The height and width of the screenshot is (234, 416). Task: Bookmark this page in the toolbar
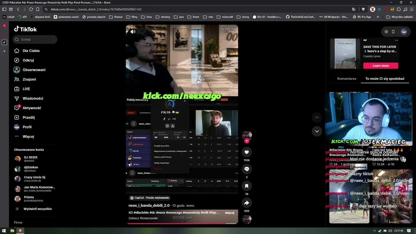pos(38,9)
